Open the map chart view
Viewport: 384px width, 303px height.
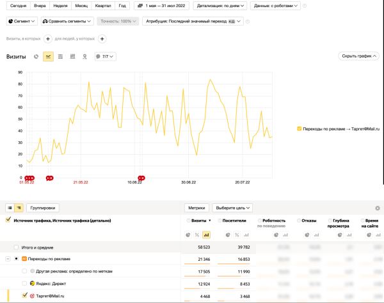84,57
